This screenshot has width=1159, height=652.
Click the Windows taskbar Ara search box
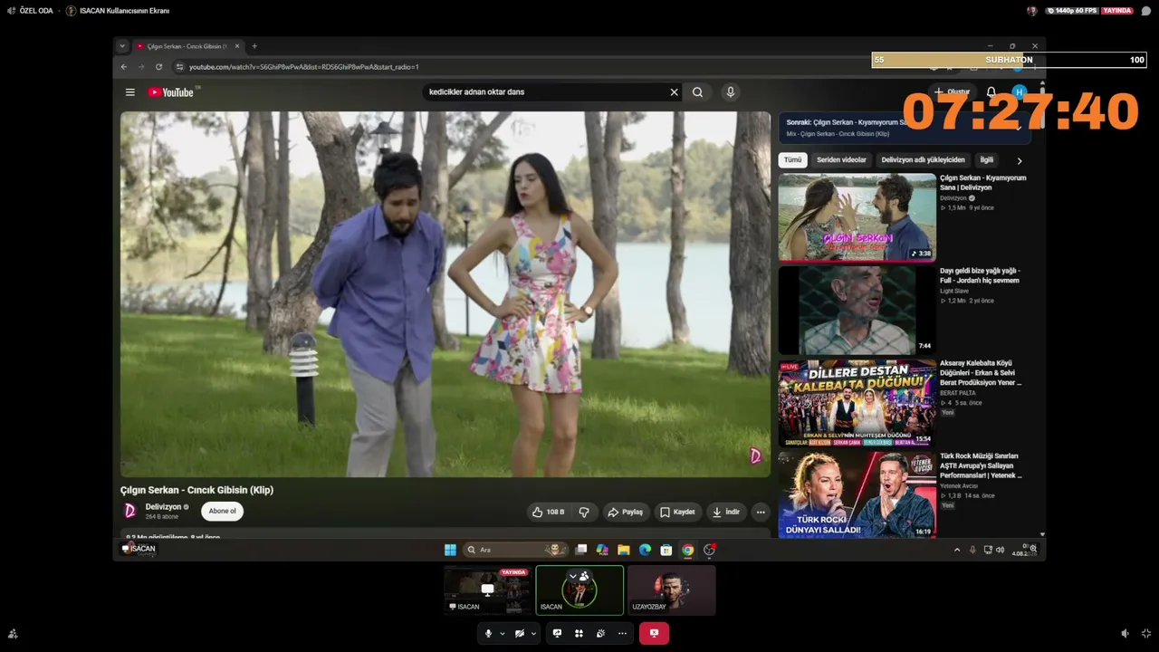[x=515, y=550]
